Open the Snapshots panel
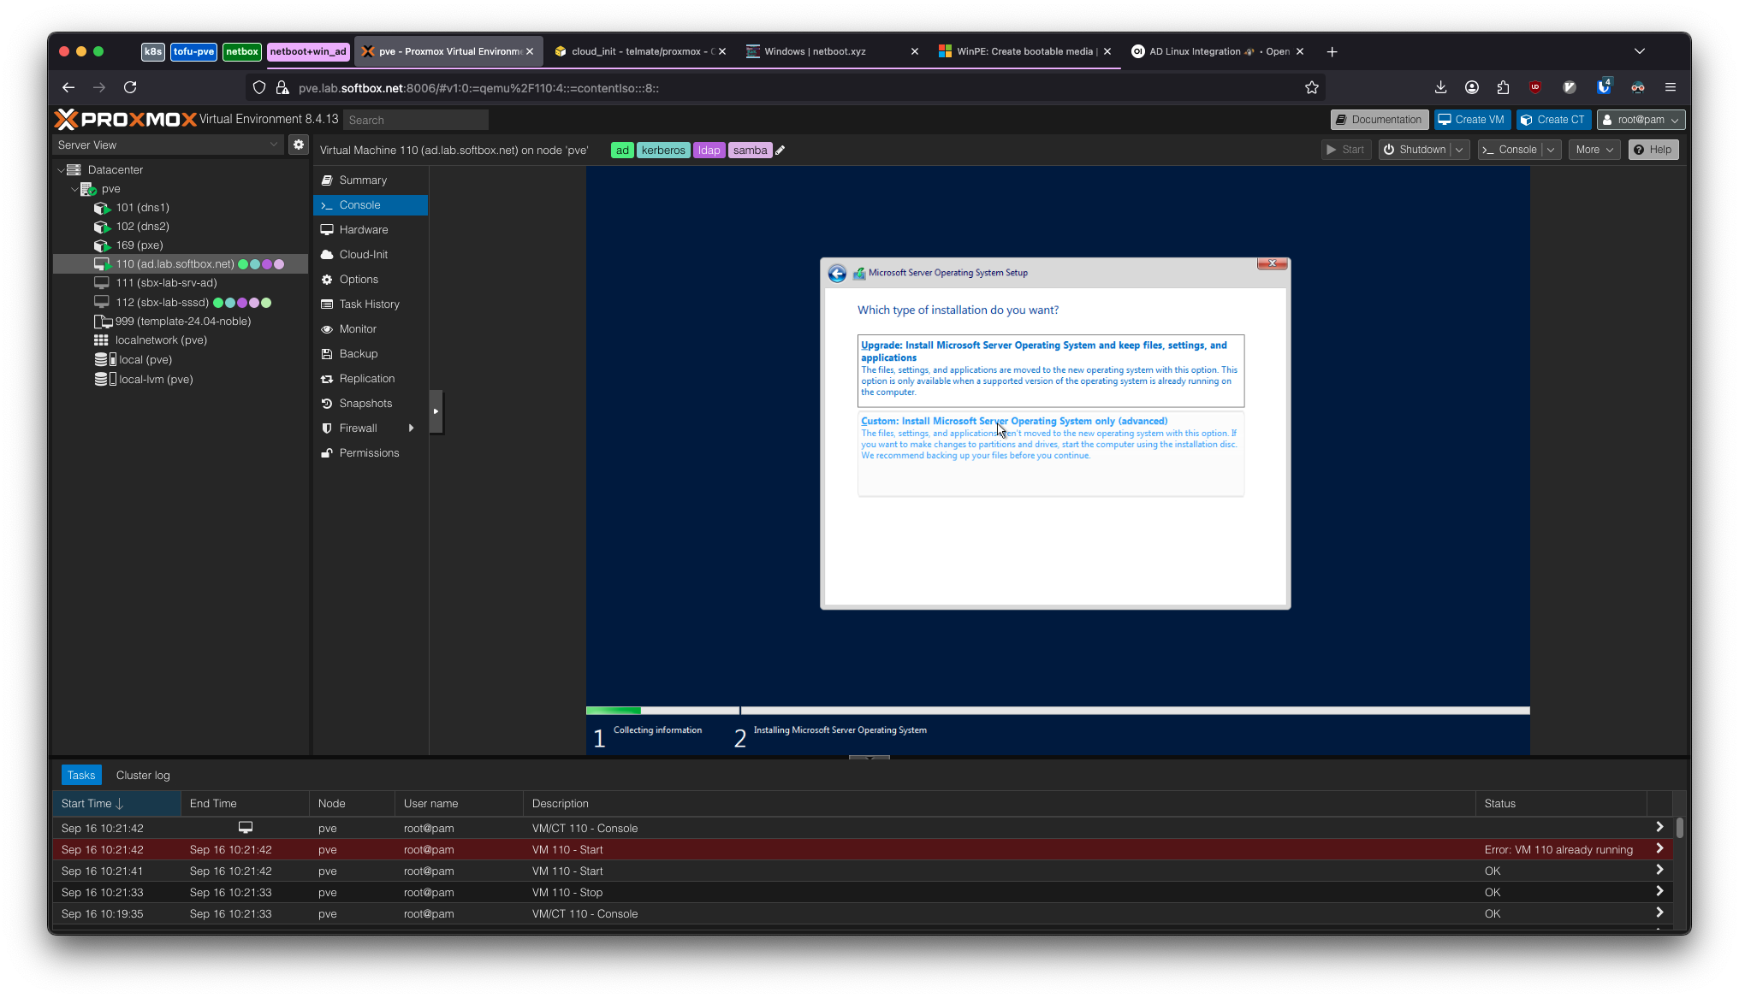 (x=365, y=403)
